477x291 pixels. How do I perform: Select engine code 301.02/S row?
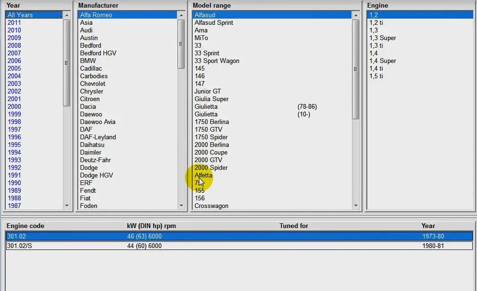coord(239,246)
